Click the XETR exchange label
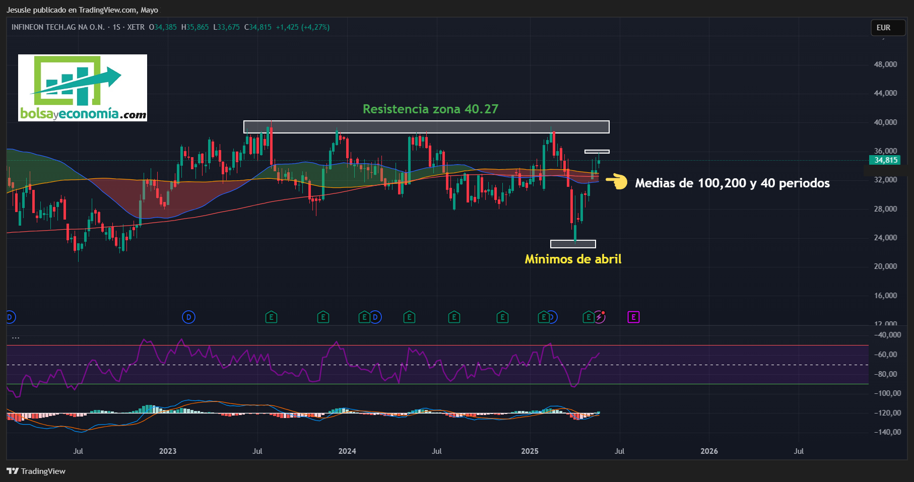This screenshot has width=914, height=482. tap(136, 27)
